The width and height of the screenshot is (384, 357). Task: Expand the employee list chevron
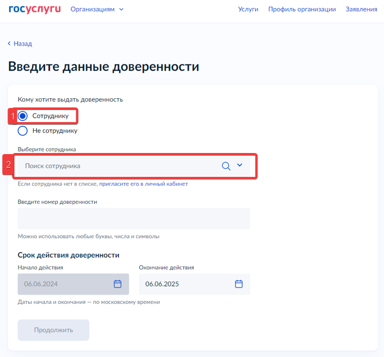[240, 165]
